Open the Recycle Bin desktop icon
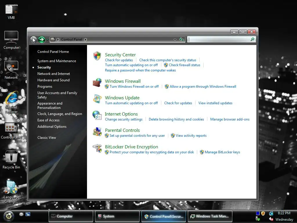 coord(11,160)
